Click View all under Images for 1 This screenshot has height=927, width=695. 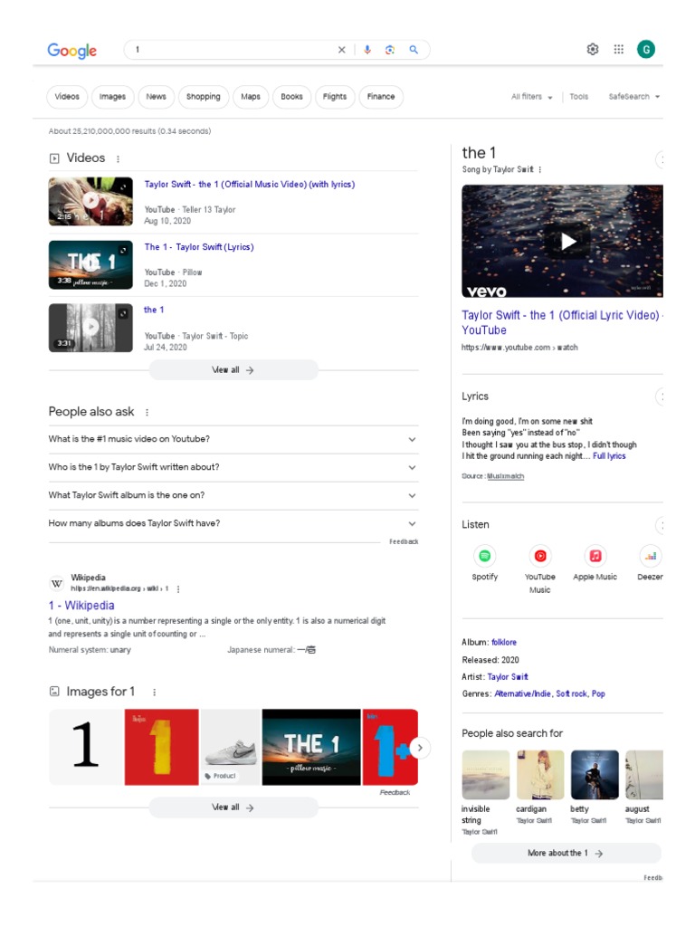click(x=233, y=808)
